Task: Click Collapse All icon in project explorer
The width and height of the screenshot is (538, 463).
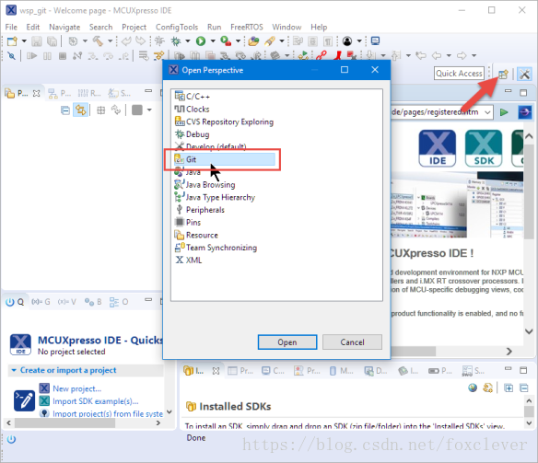Action: (x=65, y=110)
